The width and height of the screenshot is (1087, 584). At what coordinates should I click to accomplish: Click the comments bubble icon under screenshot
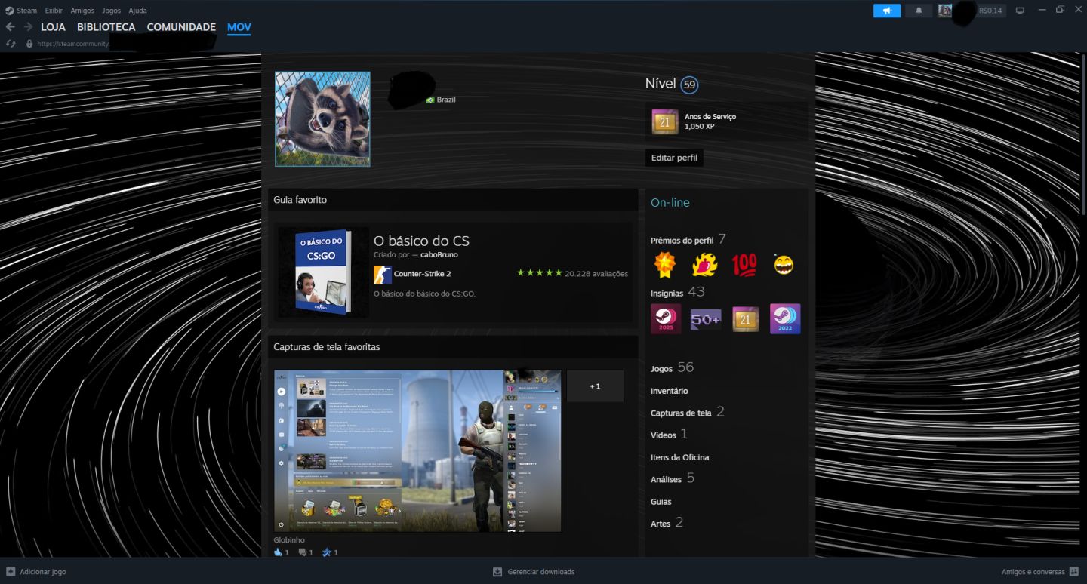click(x=302, y=552)
